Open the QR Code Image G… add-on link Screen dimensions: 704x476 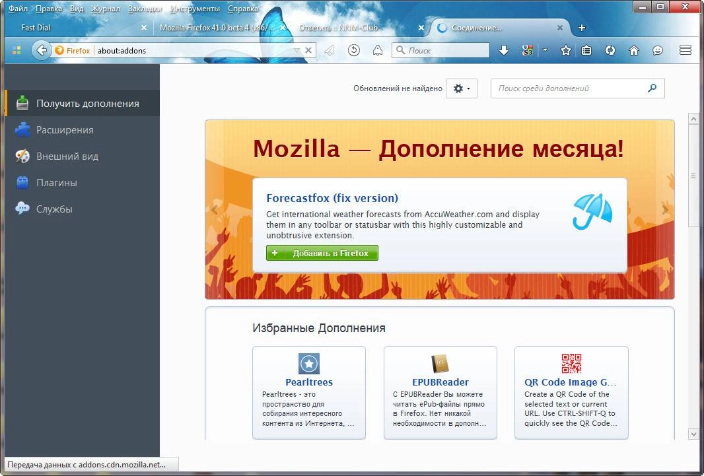click(570, 382)
